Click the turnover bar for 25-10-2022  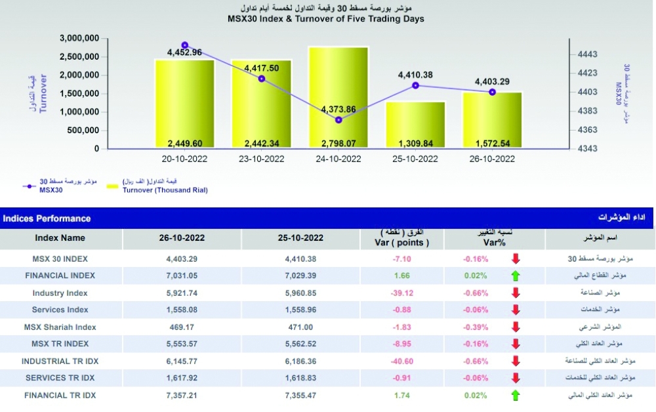click(x=415, y=125)
